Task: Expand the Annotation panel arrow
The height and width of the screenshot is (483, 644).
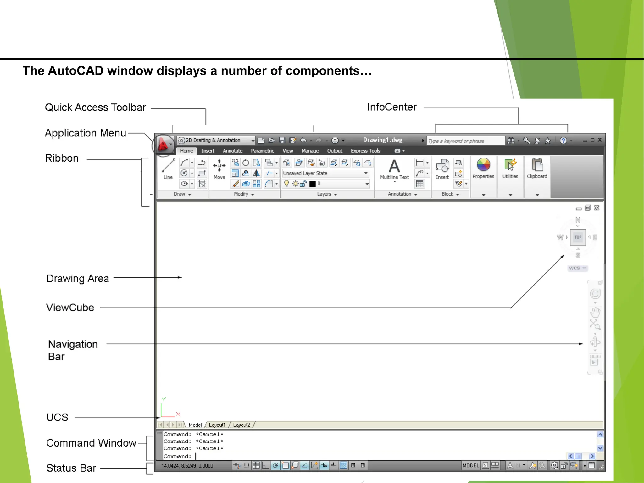Action: point(416,195)
